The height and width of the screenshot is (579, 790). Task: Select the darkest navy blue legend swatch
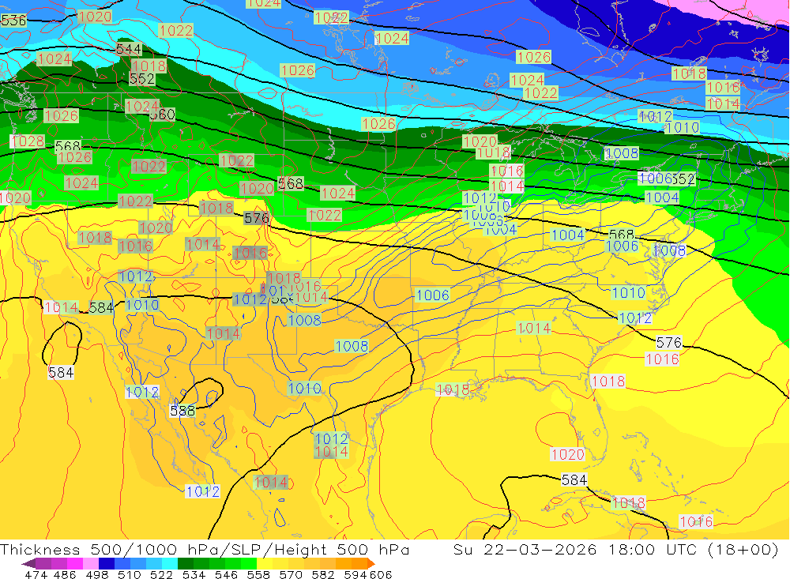(x=107, y=563)
